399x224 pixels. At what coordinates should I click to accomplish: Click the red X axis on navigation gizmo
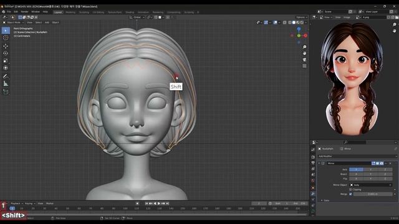pos(305,36)
